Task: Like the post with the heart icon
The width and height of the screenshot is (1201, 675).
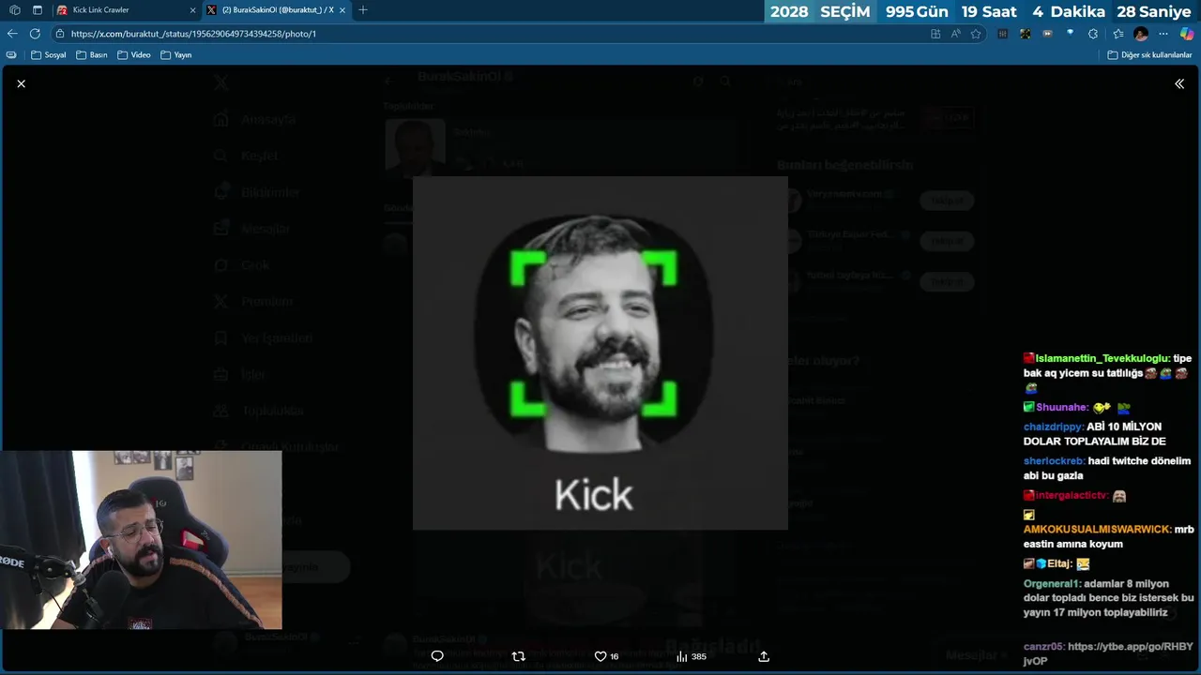Action: [600, 656]
